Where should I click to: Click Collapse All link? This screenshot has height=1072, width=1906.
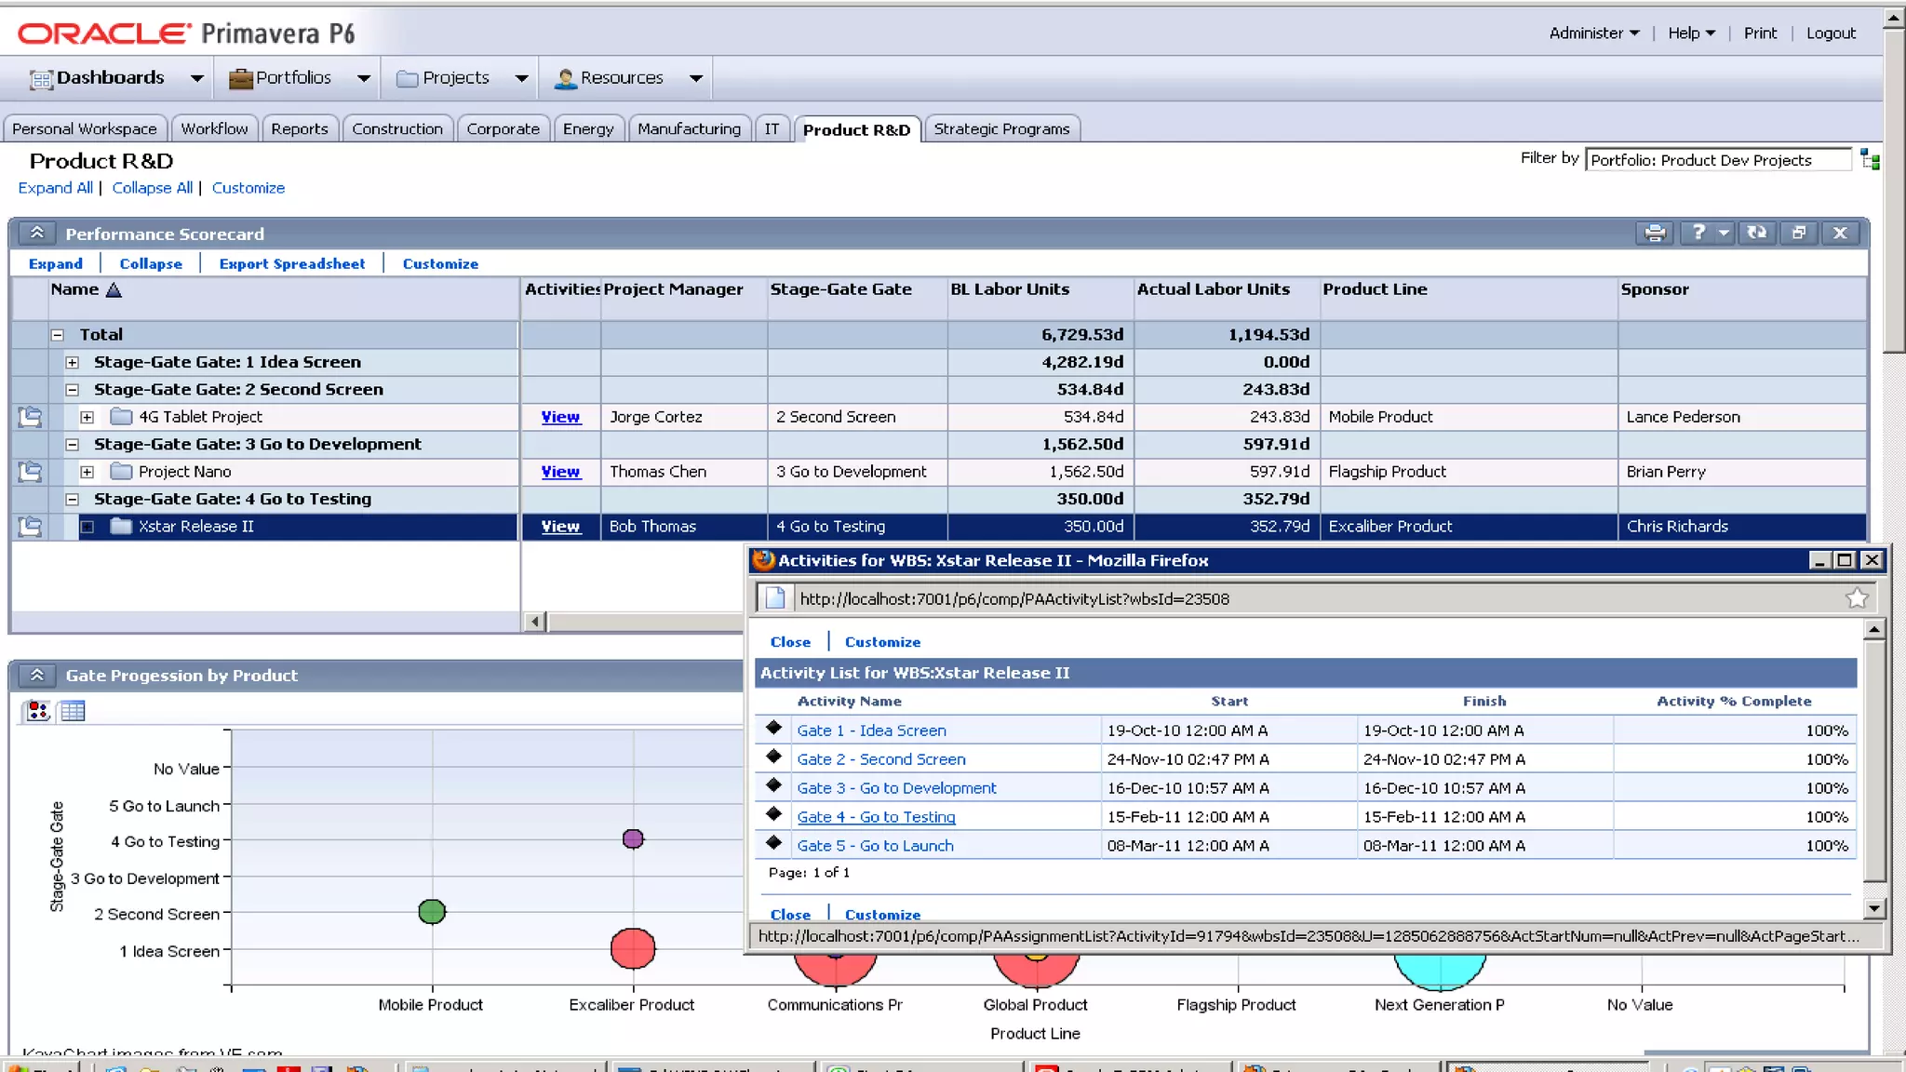click(x=153, y=187)
